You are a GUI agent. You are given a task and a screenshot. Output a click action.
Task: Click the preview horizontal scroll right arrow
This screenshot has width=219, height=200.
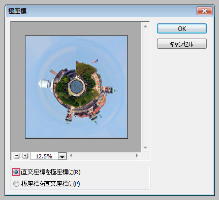(x=137, y=155)
